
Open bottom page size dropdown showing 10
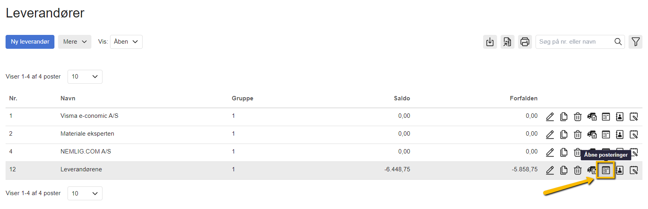coord(85,193)
